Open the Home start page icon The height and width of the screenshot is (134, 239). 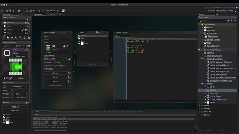pyautogui.click(x=1, y=11)
